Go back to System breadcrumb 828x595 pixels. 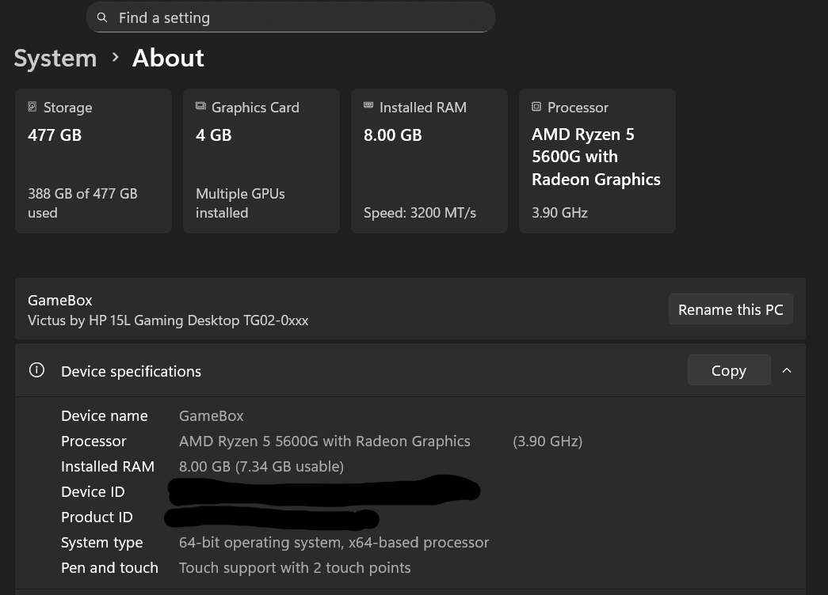coord(55,58)
